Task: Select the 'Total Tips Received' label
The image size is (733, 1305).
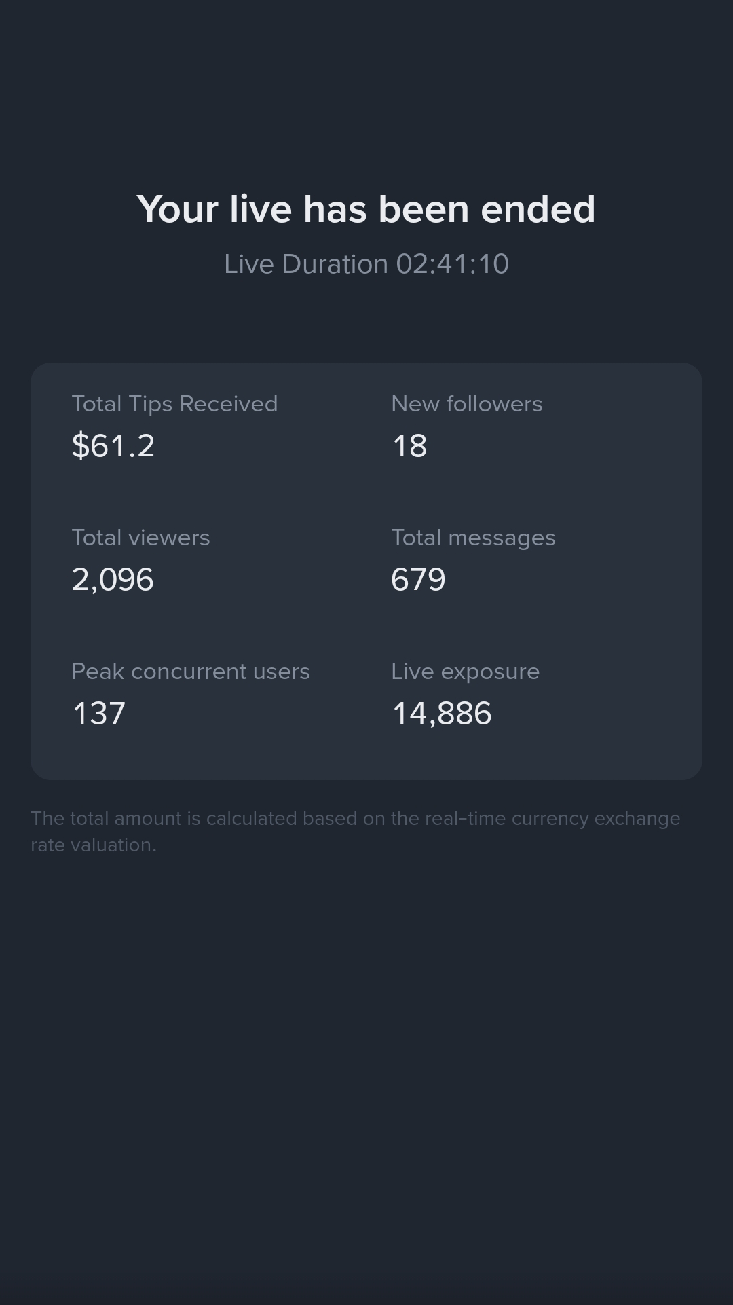Action: point(174,404)
